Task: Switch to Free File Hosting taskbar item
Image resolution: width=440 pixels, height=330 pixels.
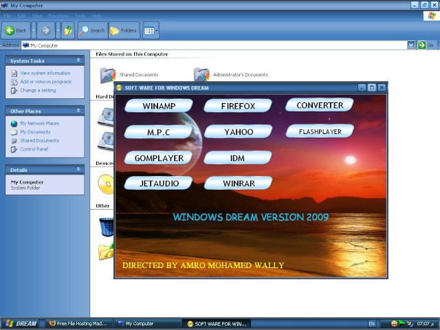Action: coord(78,324)
